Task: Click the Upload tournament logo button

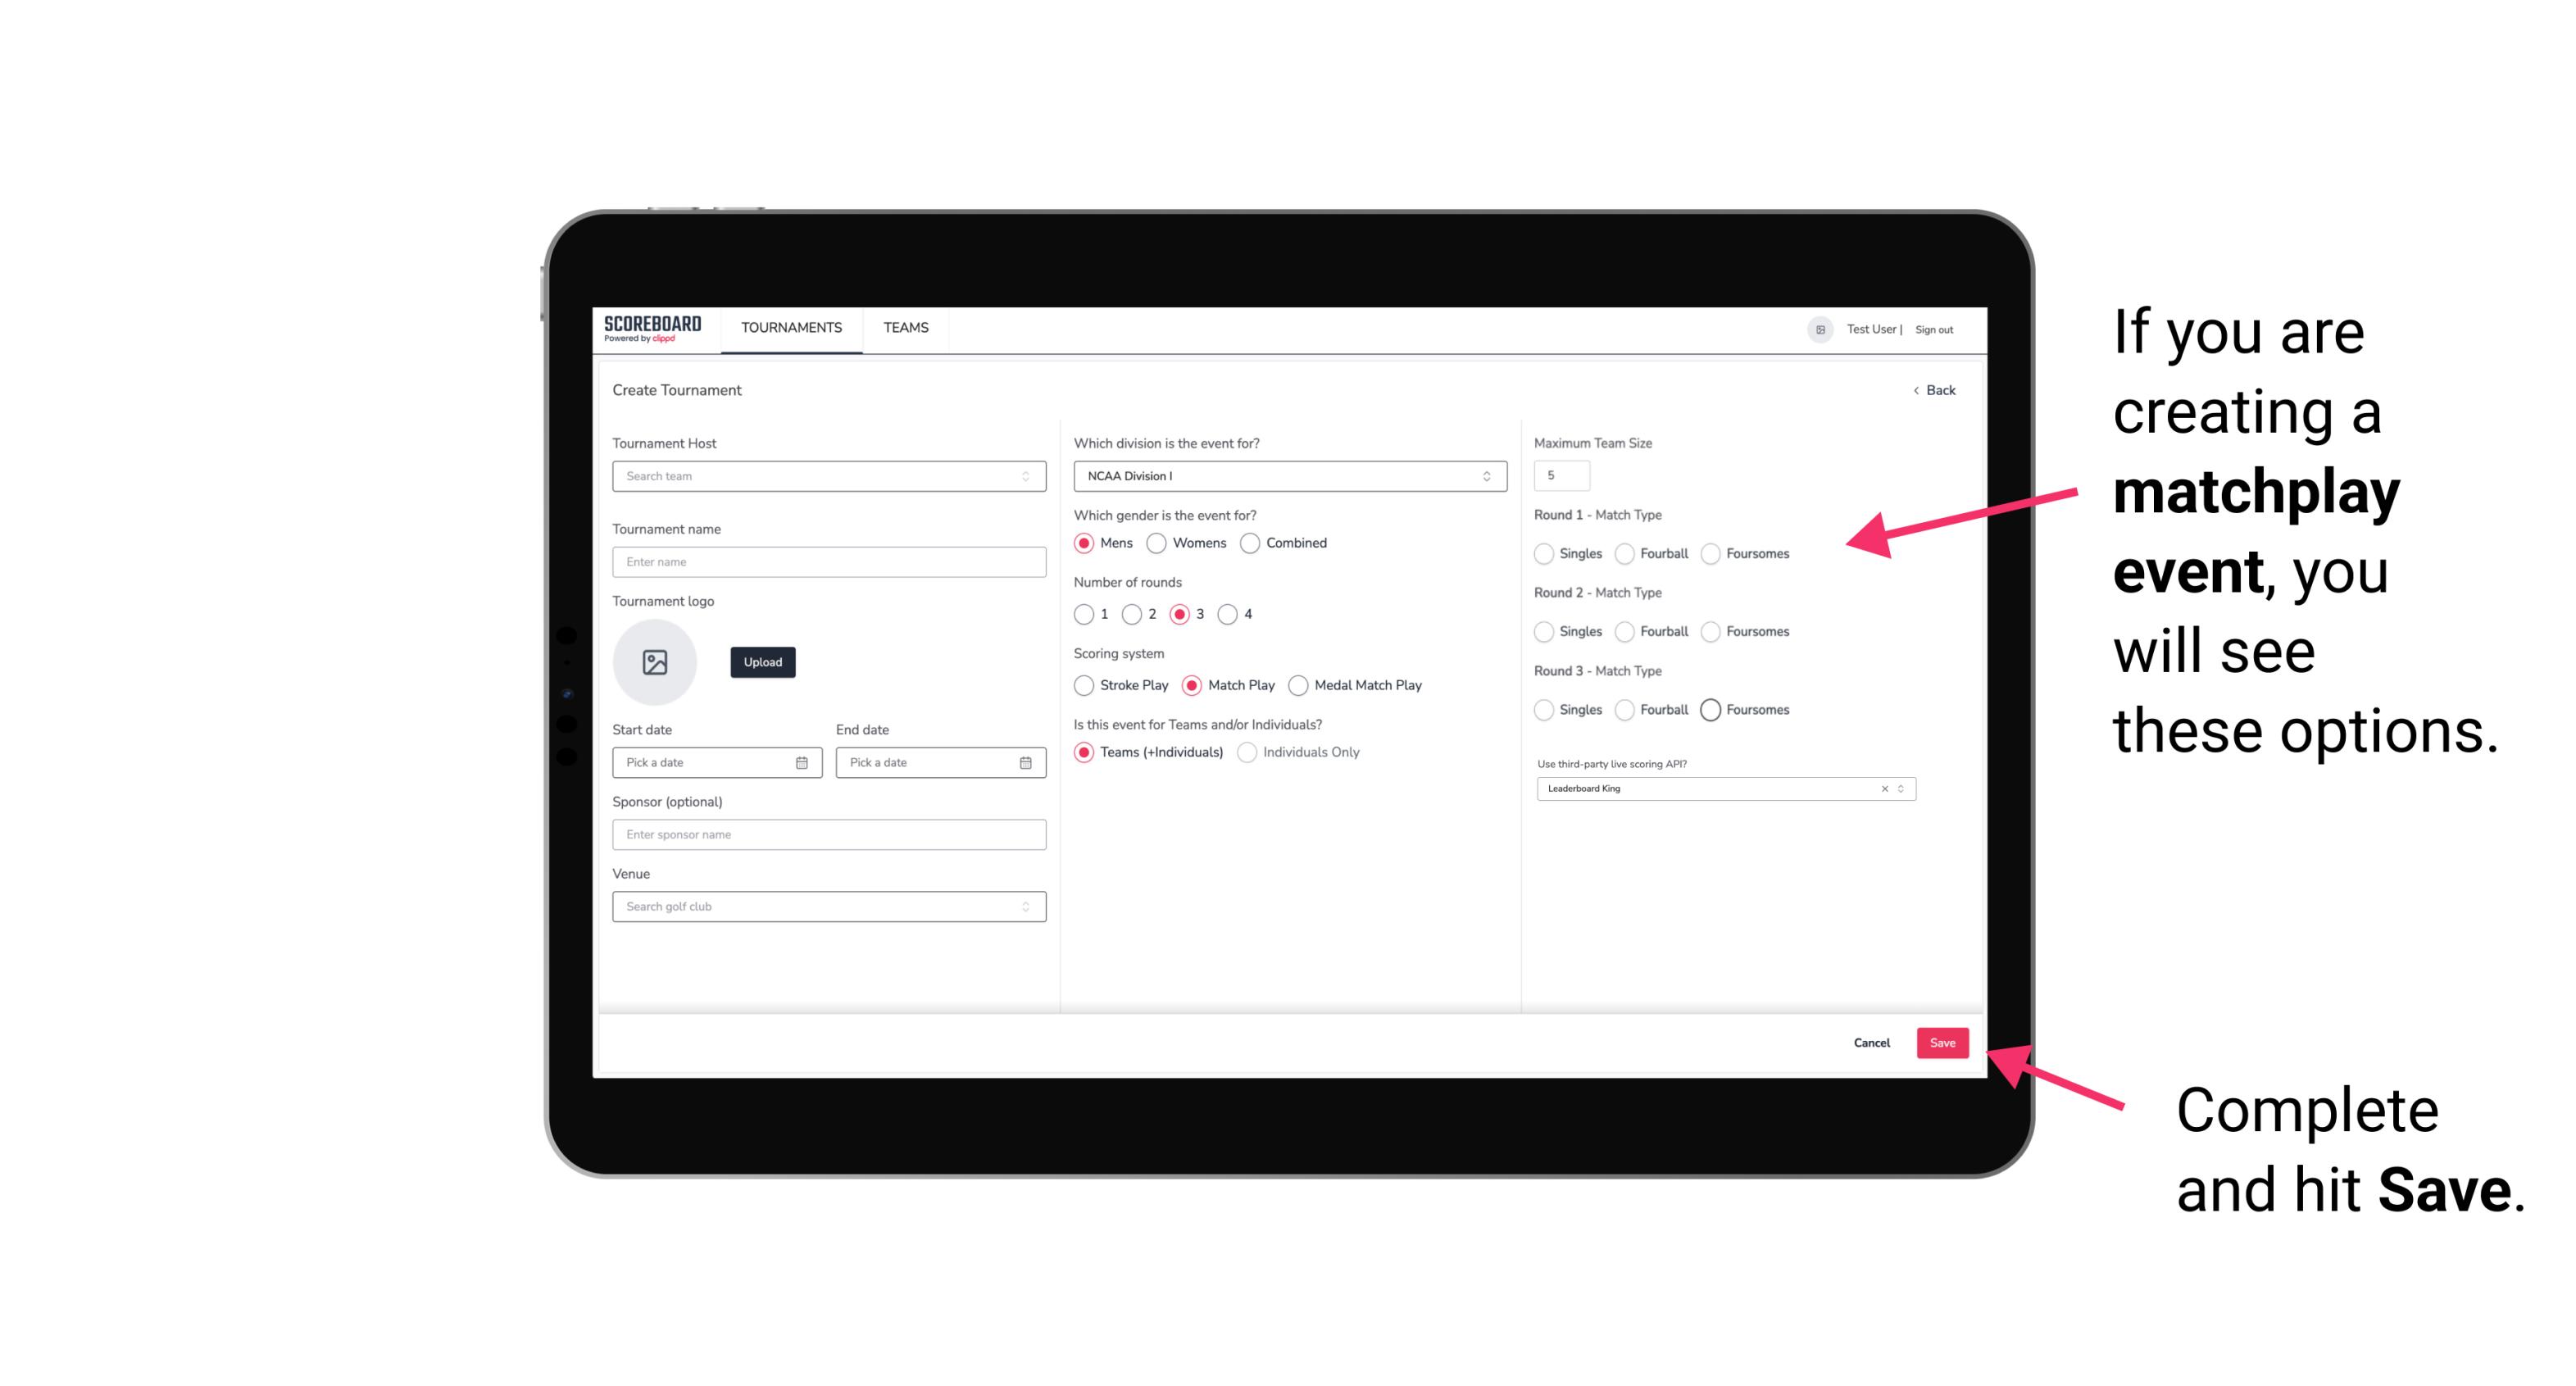Action: (762, 662)
